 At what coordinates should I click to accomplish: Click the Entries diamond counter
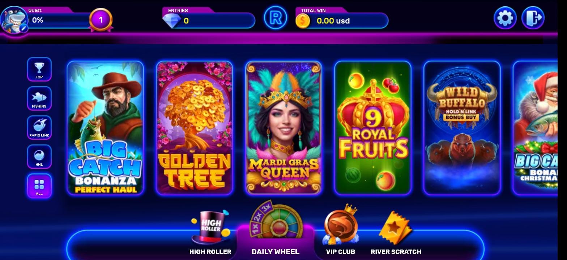coord(208,20)
